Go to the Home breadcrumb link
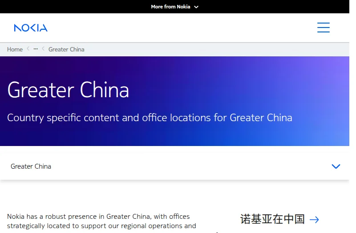The width and height of the screenshot is (356, 233). pos(15,49)
